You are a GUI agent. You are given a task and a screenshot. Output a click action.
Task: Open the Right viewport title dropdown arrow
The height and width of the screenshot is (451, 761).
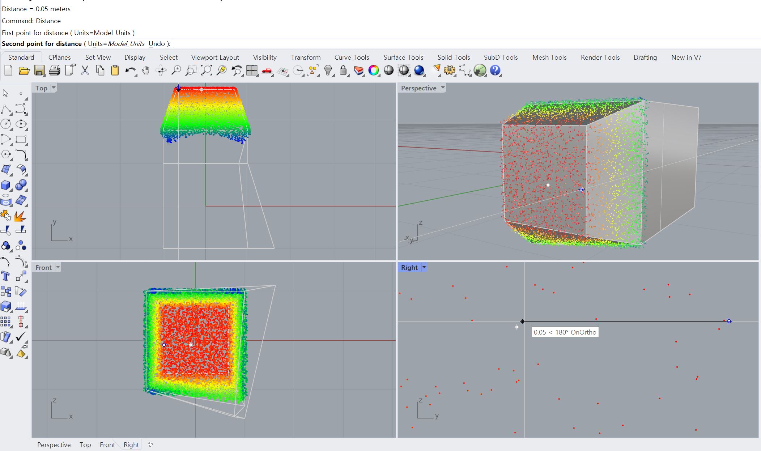[424, 267]
